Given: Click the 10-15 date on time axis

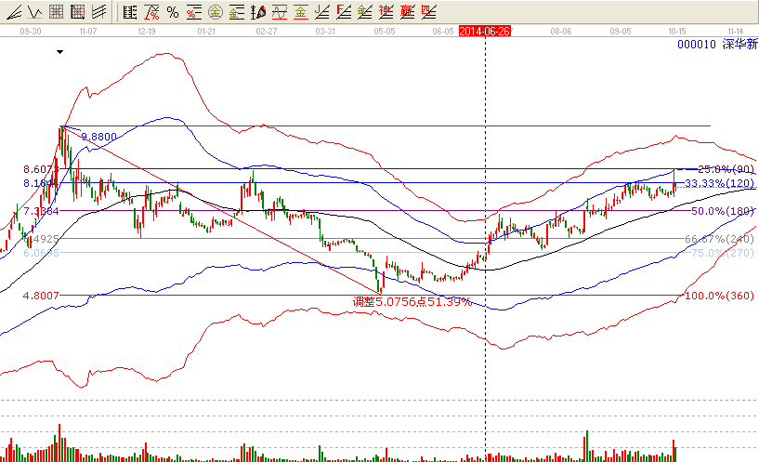Looking at the screenshot, I should click(x=678, y=31).
